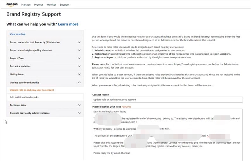Expand the Listing issue chevron
This screenshot has width=251, height=161.
coord(79,74)
